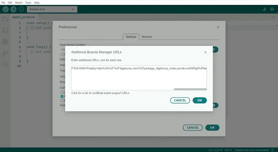Screen dimensions: 278x152
Task: Close the Preferences dialog with X
Action: (x=218, y=27)
